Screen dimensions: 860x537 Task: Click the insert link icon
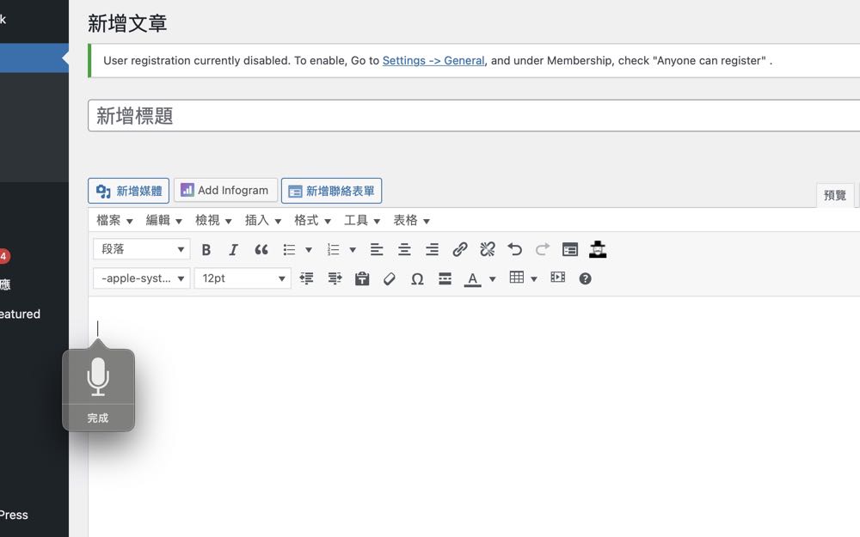tap(460, 250)
